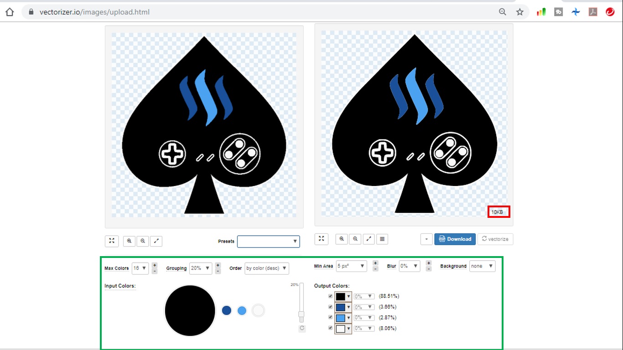The height and width of the screenshot is (350, 623).
Task: Uncheck the white output color (8.06%)
Action: click(x=331, y=328)
